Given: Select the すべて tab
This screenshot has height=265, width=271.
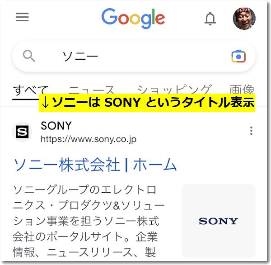Looking at the screenshot, I should pos(30,90).
